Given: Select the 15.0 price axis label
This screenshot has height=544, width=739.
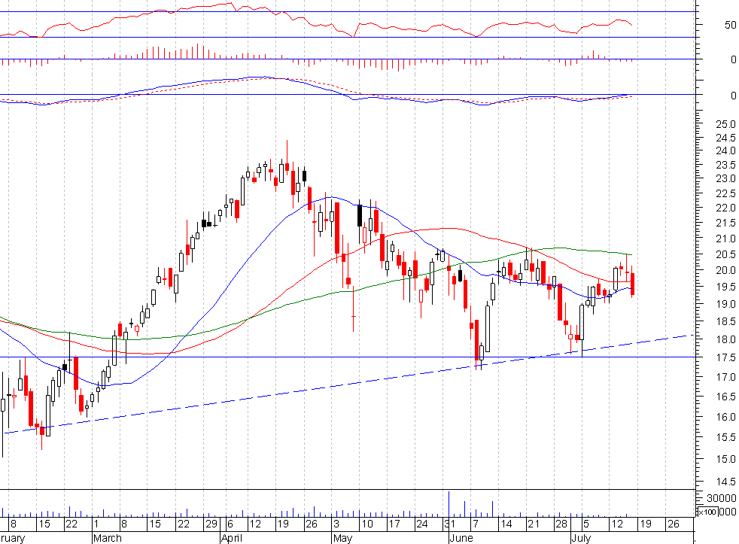Looking at the screenshot, I should click(725, 459).
